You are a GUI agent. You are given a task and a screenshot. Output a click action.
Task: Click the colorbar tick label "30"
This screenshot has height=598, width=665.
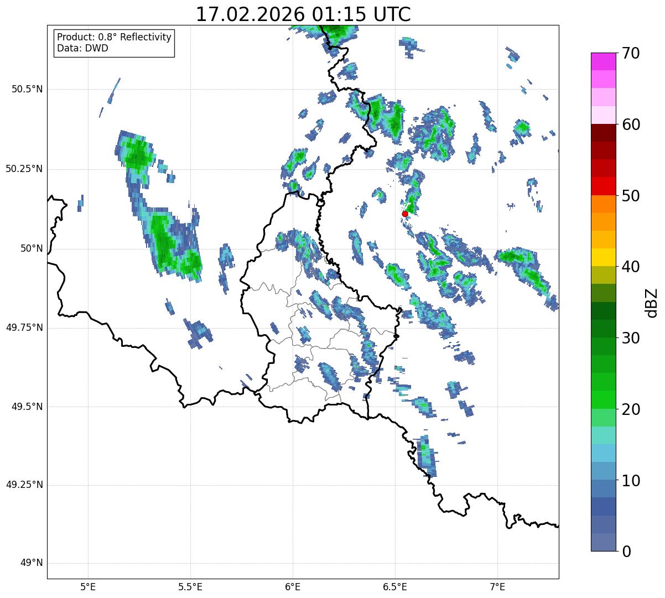pyautogui.click(x=630, y=338)
